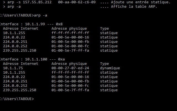Click ff-ff-ff-ff-ff-ff in the second table
The width and height of the screenshot is (177, 111).
70,73
